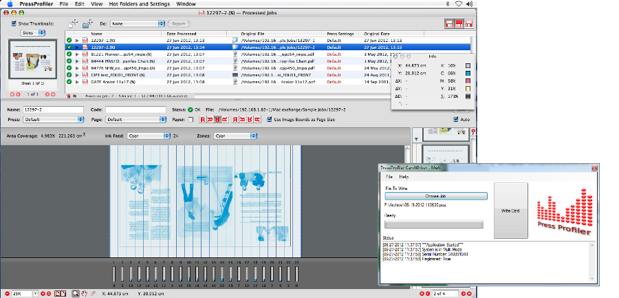619x298 pixels.
Task: Click Choose Job button in CardWriter
Action: coord(436,196)
